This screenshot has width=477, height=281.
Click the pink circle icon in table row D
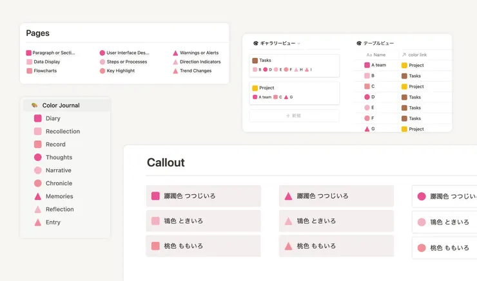[x=367, y=97]
